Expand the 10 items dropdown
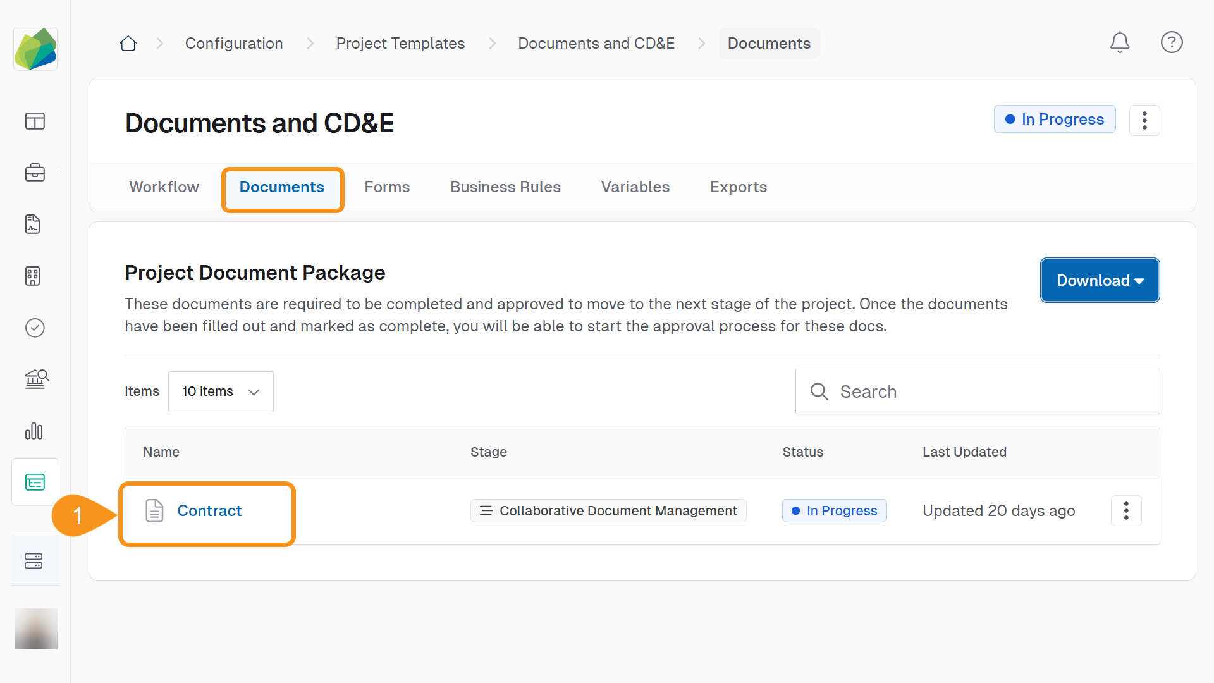Viewport: 1214px width, 683px height. point(221,391)
